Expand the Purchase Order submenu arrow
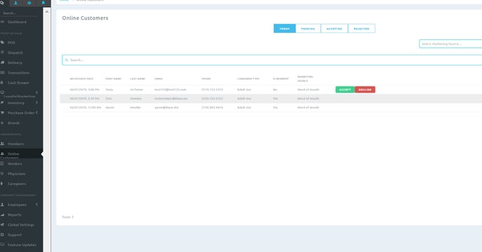This screenshot has height=252, width=482. tap(37, 113)
